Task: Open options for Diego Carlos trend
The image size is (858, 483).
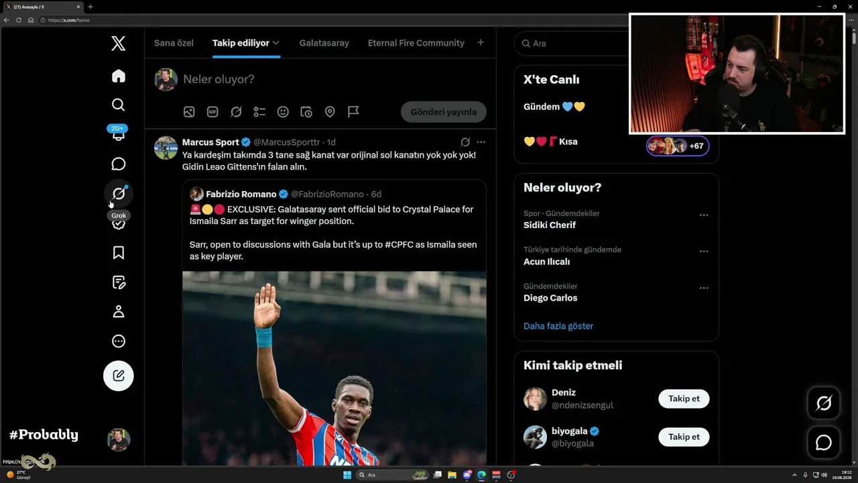Action: coord(704,288)
